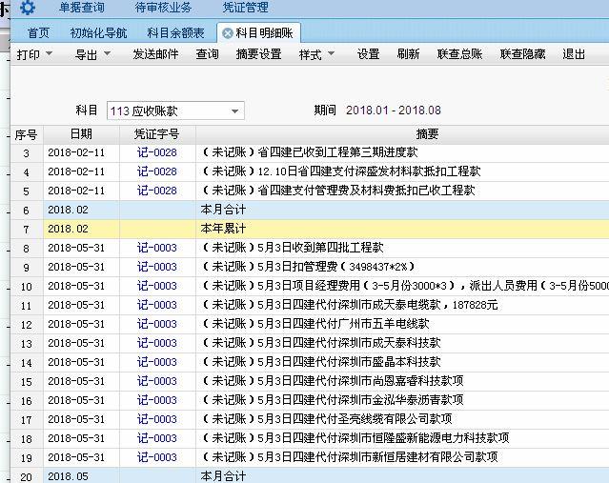The height and width of the screenshot is (483, 609).
Task: Open the 单据查询 menu
Action: tap(82, 7)
